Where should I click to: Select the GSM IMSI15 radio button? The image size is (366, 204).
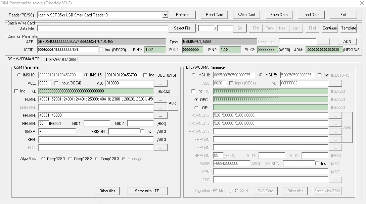click(86, 75)
